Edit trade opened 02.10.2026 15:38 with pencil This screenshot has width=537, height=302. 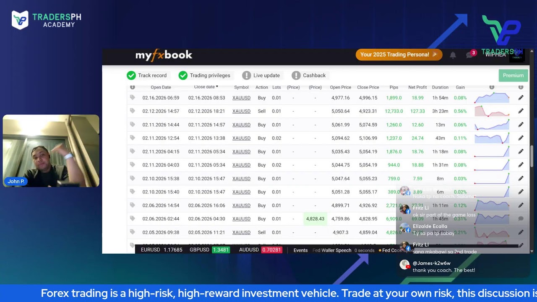click(x=521, y=178)
